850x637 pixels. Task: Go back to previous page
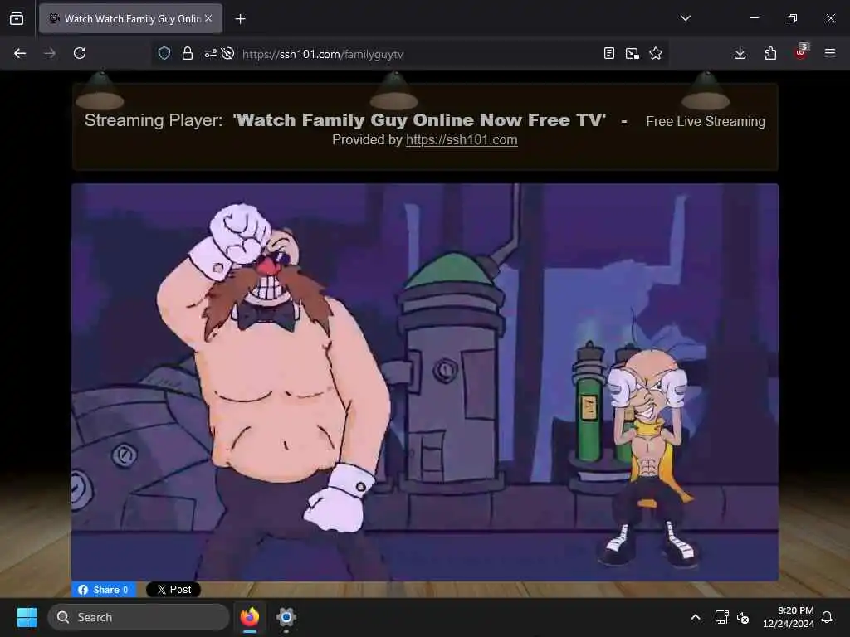pyautogui.click(x=20, y=53)
